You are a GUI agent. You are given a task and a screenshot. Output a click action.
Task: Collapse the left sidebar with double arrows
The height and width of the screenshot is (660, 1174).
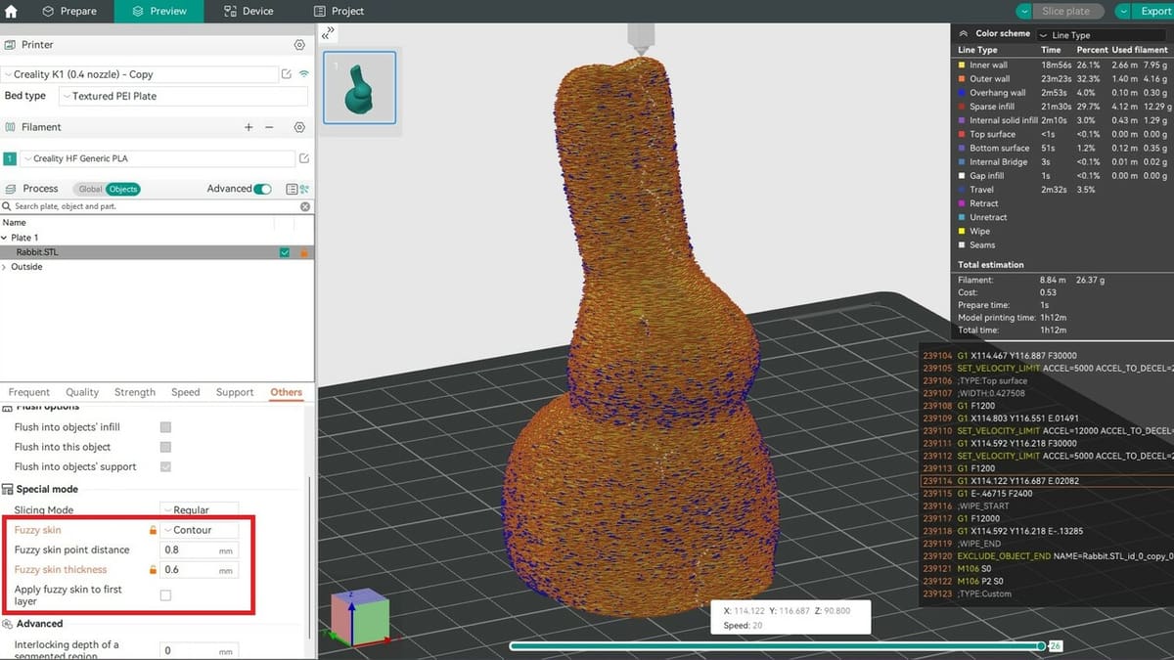pyautogui.click(x=329, y=33)
